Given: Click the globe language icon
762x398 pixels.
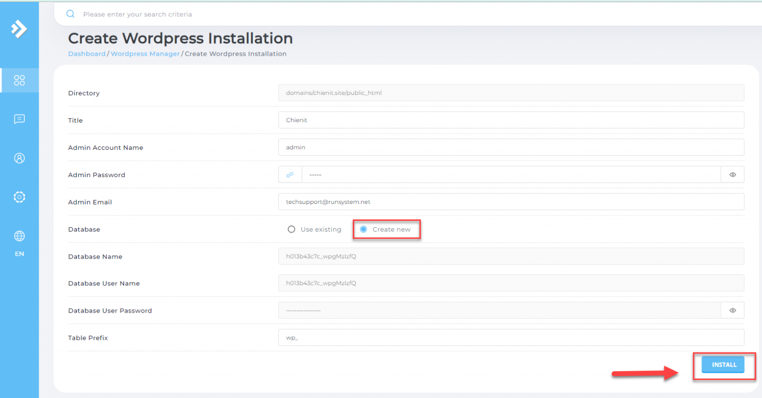Looking at the screenshot, I should 19,236.
